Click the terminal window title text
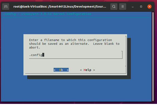 coord(60,7)
